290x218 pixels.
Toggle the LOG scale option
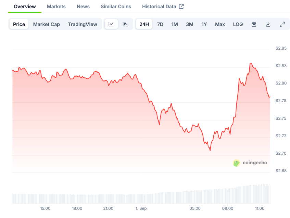(238, 24)
